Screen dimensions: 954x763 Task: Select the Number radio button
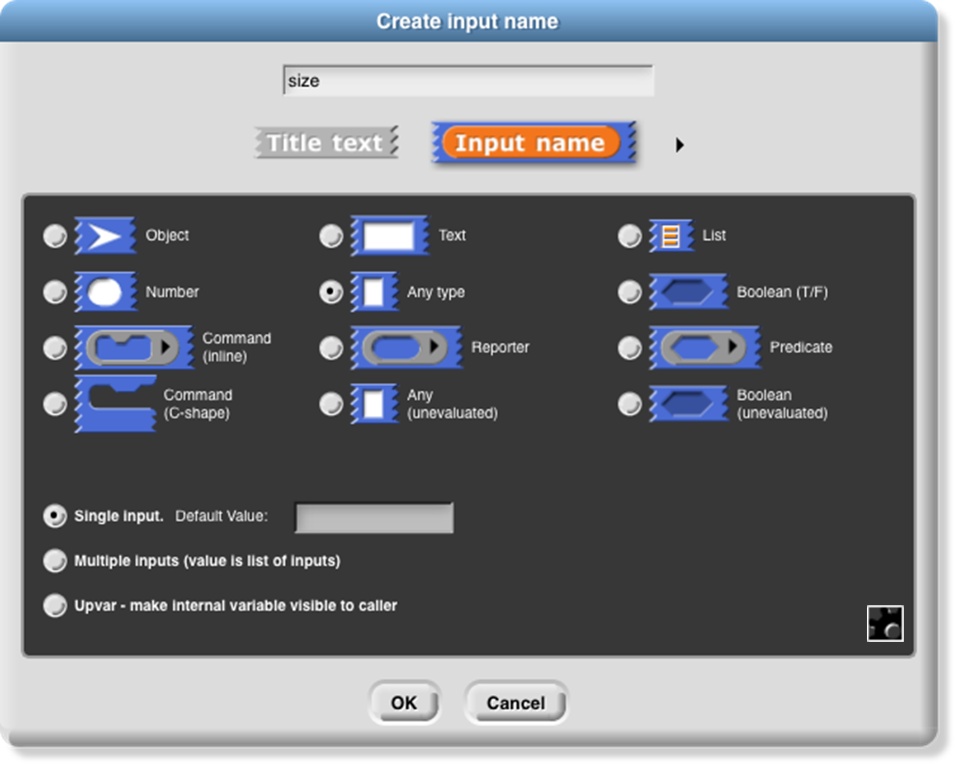[55, 292]
